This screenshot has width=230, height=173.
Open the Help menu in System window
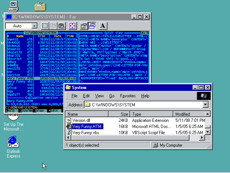pyautogui.click(x=145, y=96)
